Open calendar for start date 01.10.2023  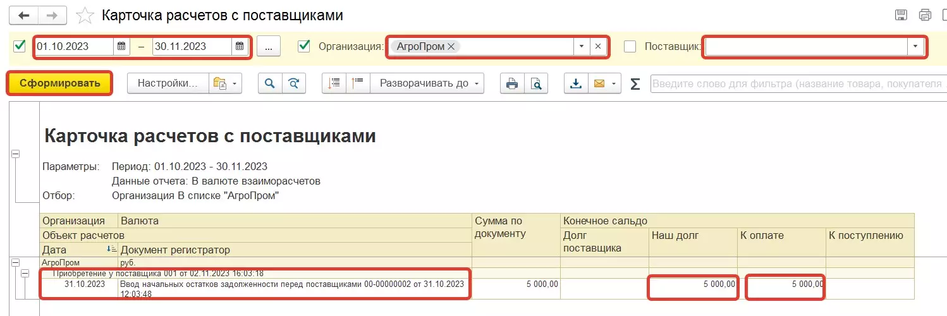tap(121, 46)
